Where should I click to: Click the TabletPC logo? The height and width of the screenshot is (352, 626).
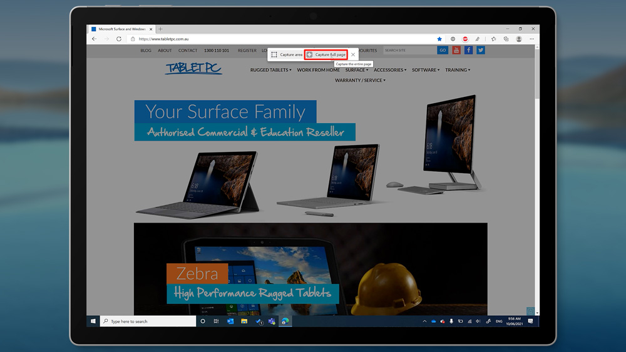point(193,68)
